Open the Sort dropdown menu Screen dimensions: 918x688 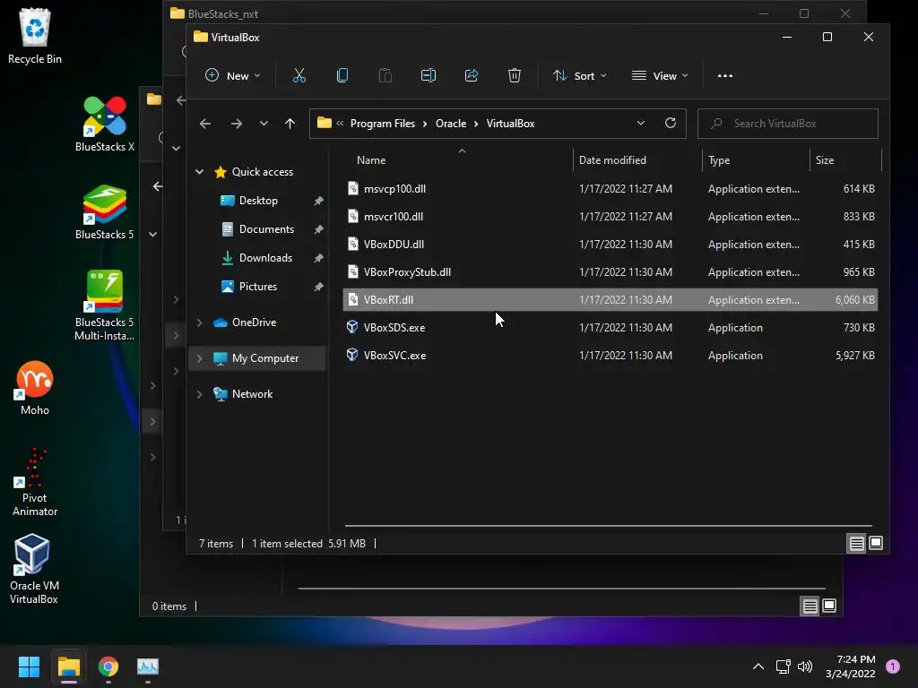580,75
